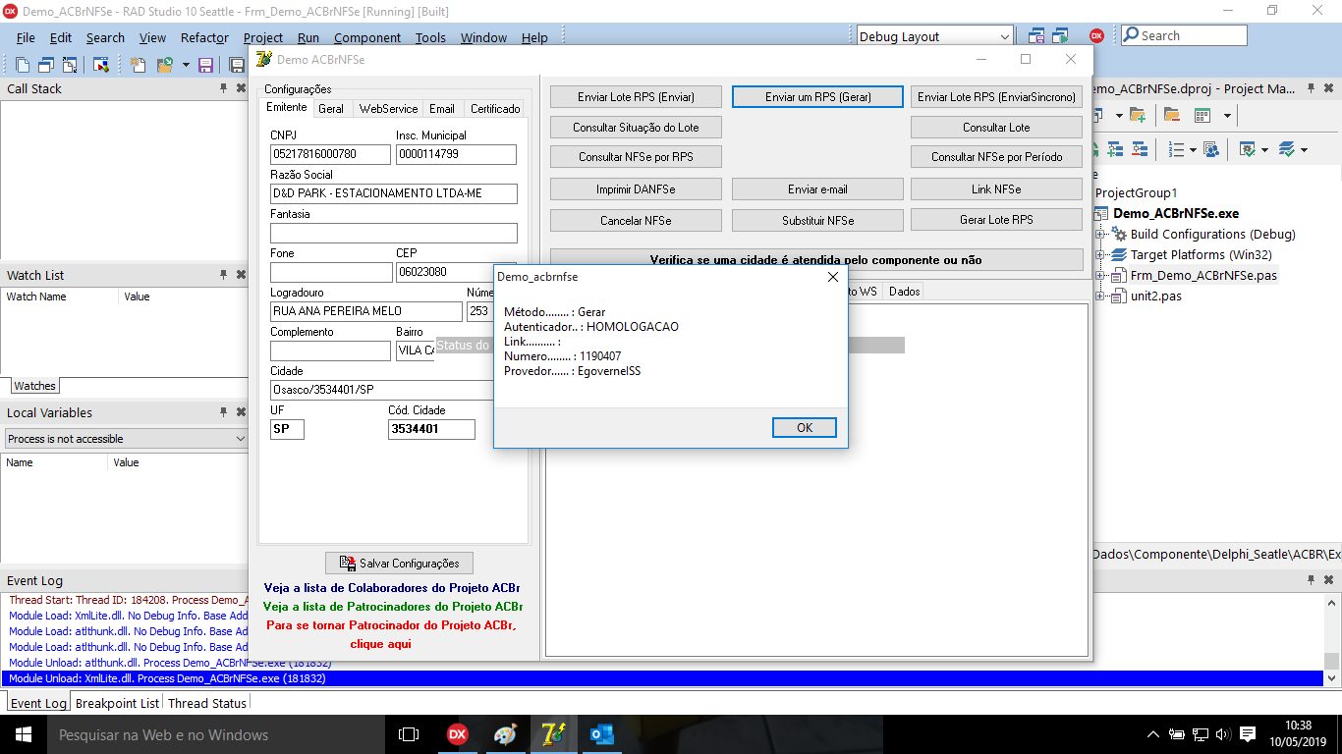Screen dimensions: 1342x754
Task: Open Outlook from the Windows taskbar
Action: click(x=601, y=734)
